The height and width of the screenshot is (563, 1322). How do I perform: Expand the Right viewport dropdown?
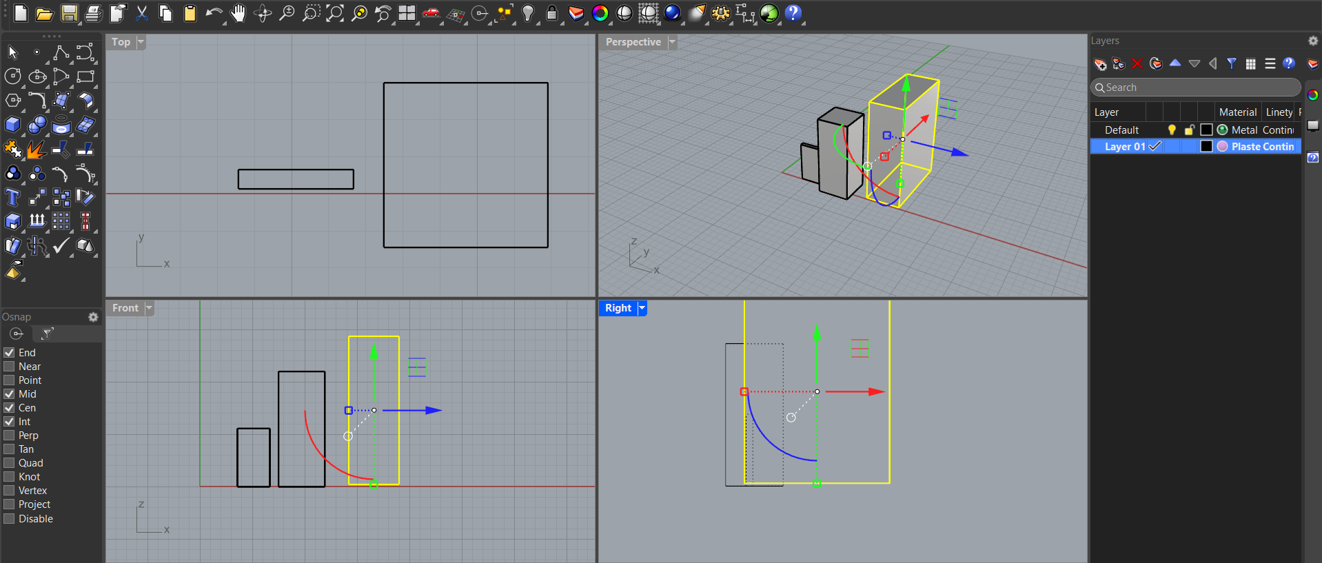[x=642, y=308]
